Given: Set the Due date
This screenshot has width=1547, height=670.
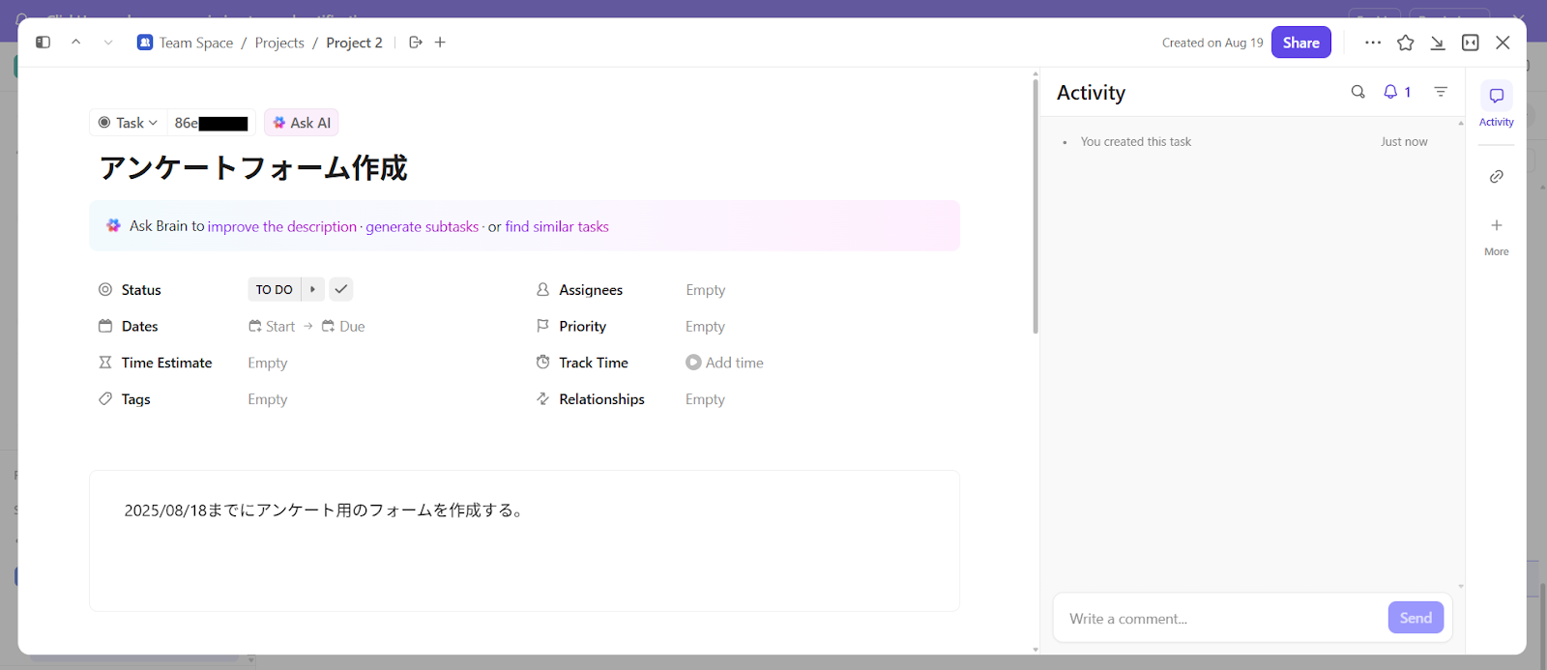Looking at the screenshot, I should 343,327.
